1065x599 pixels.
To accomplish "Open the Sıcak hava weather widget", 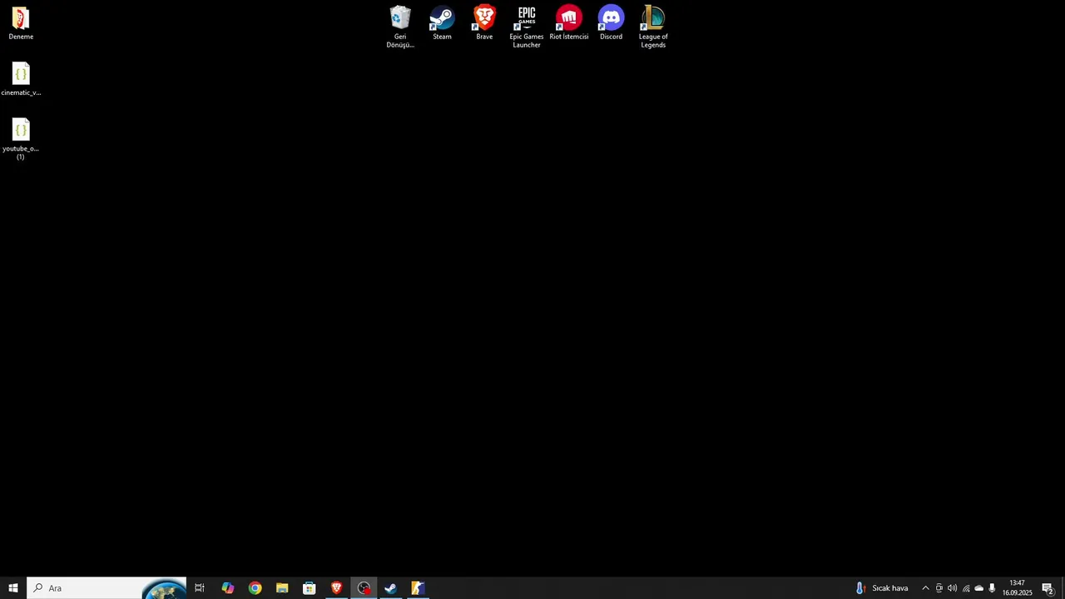I will [882, 588].
